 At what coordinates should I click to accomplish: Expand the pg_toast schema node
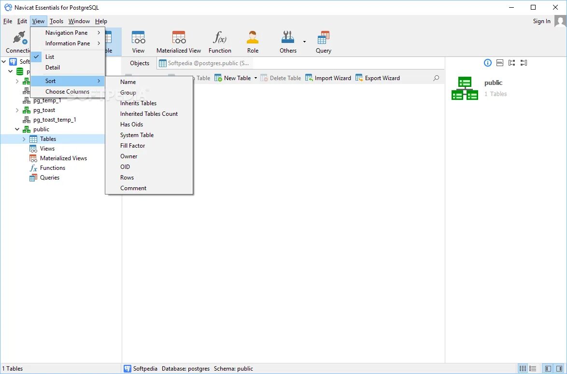[17, 110]
